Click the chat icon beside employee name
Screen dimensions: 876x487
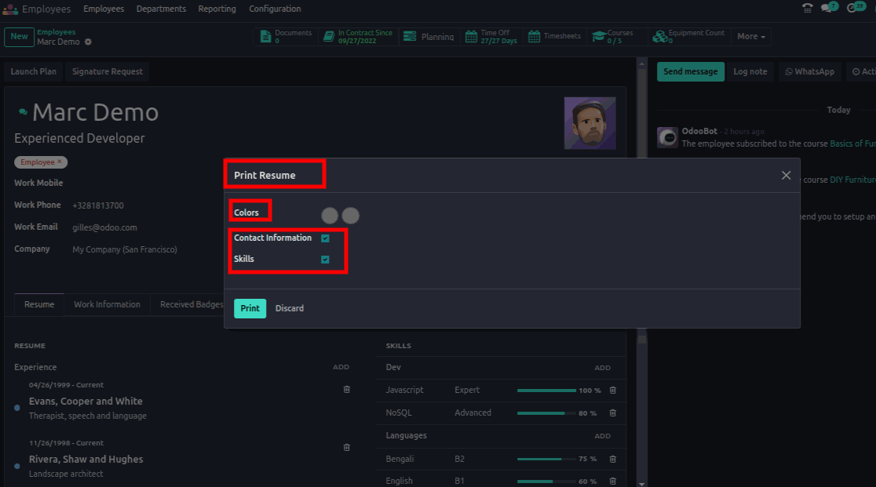click(22, 113)
